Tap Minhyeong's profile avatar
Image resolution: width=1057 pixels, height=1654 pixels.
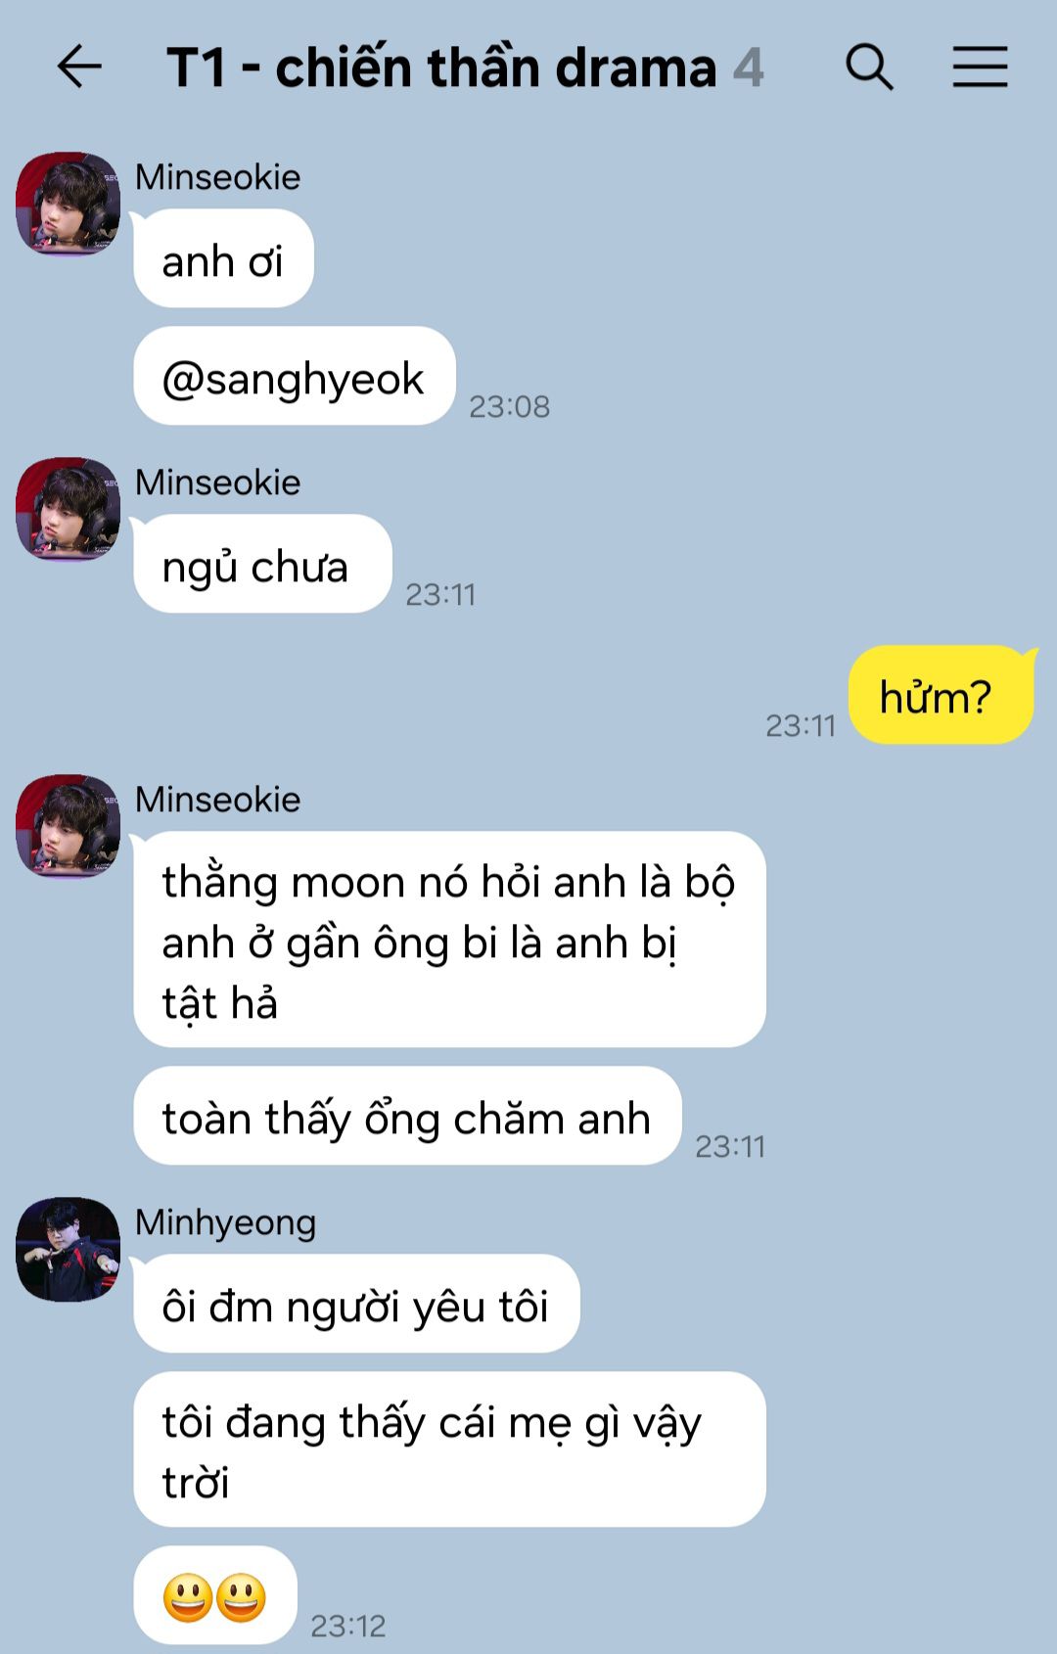[69, 1249]
